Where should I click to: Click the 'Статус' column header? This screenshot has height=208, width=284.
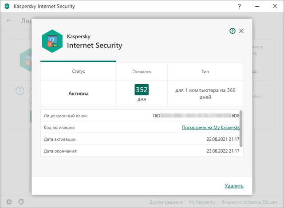(79, 71)
